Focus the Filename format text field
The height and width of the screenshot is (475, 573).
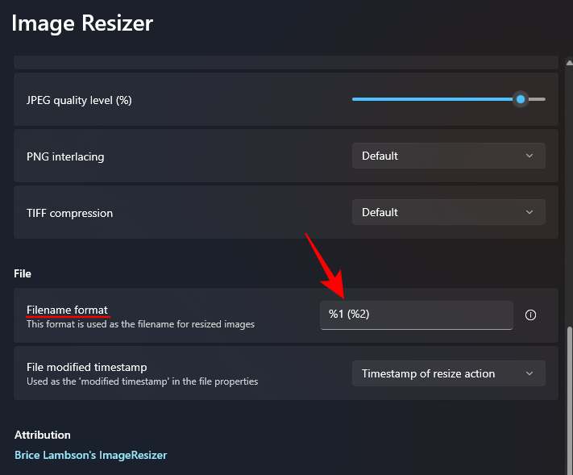coord(416,315)
